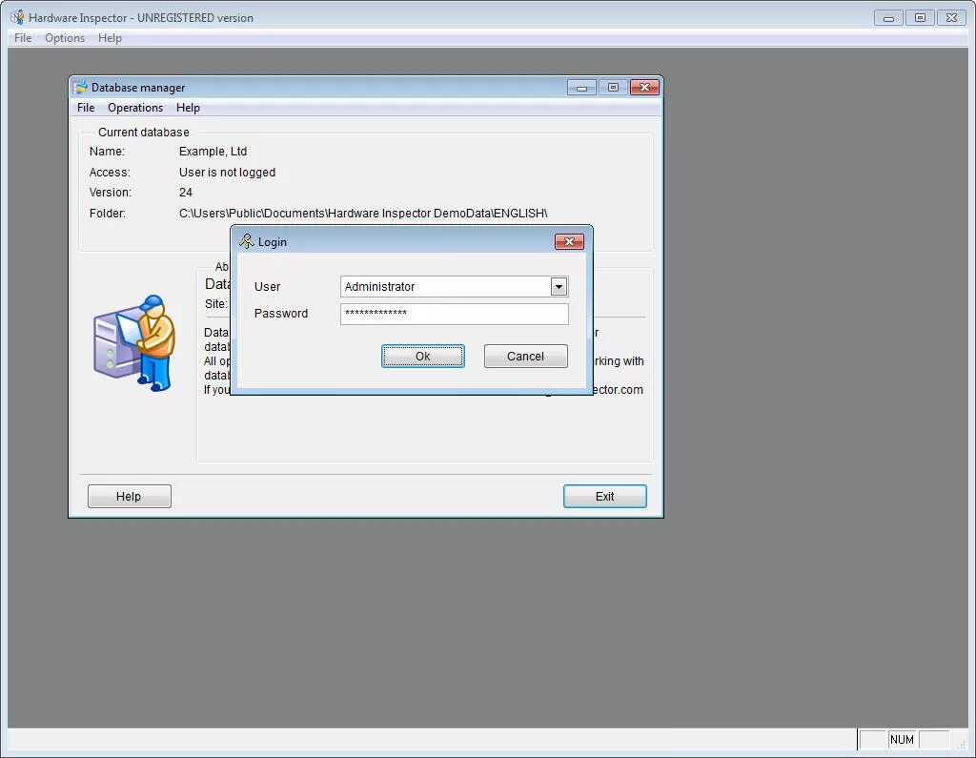
Task: Click the Hardware Inspector app icon in title bar
Action: pyautogui.click(x=17, y=17)
